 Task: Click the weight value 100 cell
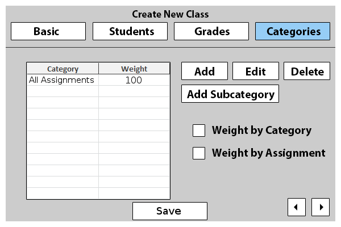click(134, 81)
